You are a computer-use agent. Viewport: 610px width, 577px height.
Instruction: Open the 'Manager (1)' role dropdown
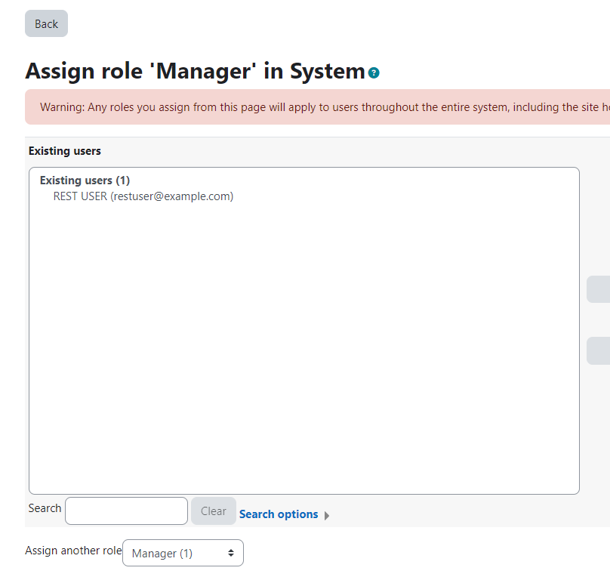click(x=183, y=553)
